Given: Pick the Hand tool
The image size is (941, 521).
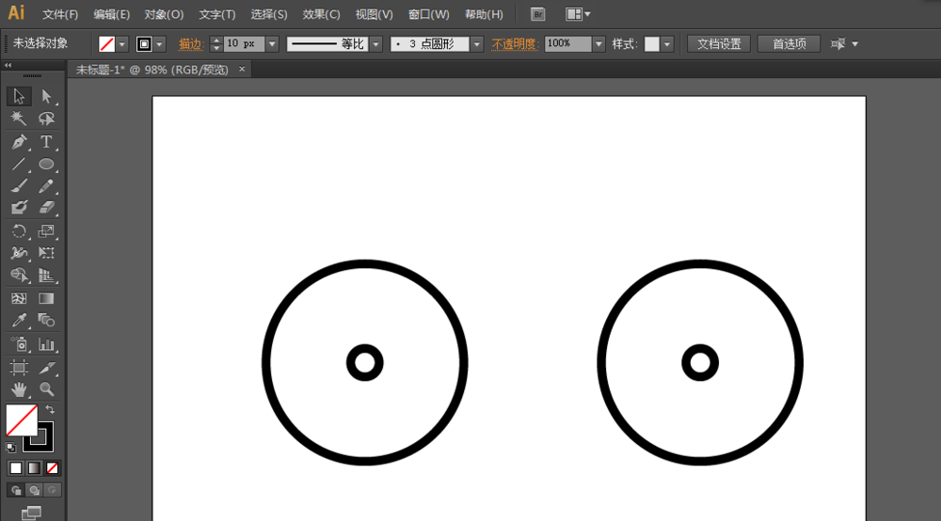Looking at the screenshot, I should tap(19, 388).
